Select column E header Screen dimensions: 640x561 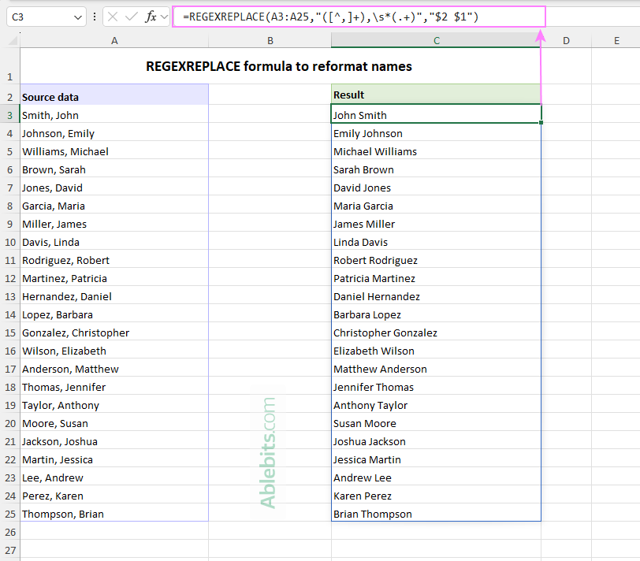pos(616,41)
